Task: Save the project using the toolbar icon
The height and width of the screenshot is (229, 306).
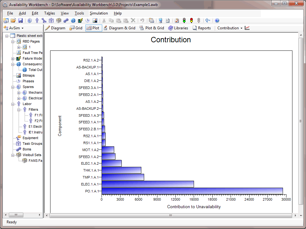Action: [20, 21]
